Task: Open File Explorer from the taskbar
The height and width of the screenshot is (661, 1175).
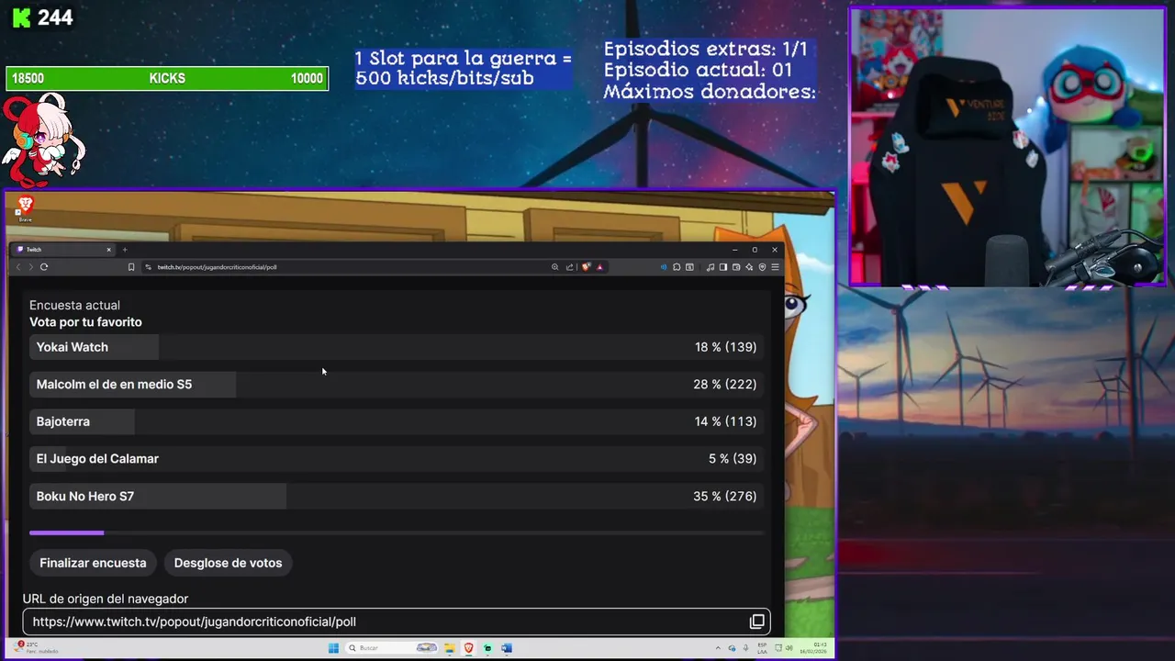Action: pyautogui.click(x=450, y=648)
